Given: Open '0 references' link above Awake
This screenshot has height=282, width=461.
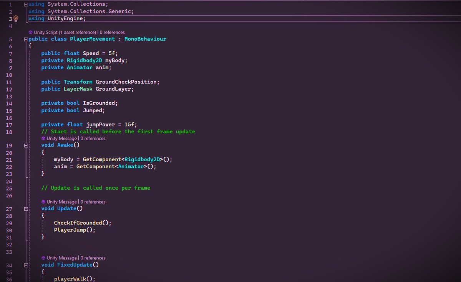Looking at the screenshot, I should [x=93, y=138].
